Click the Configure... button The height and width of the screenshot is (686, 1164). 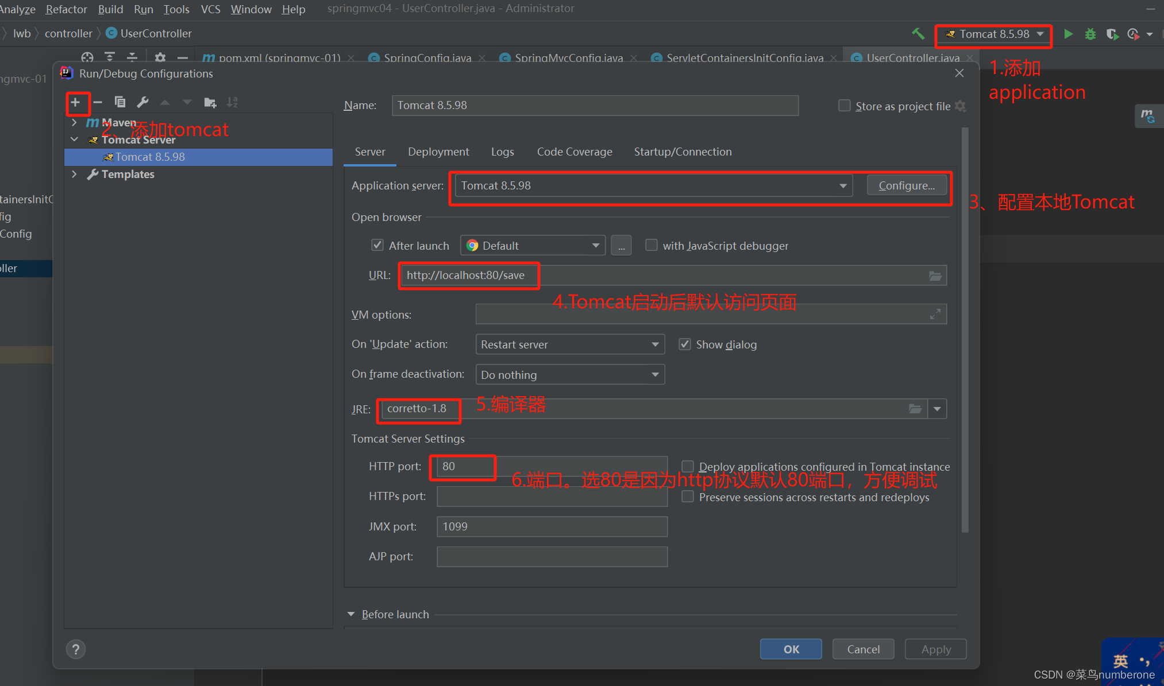pyautogui.click(x=906, y=185)
